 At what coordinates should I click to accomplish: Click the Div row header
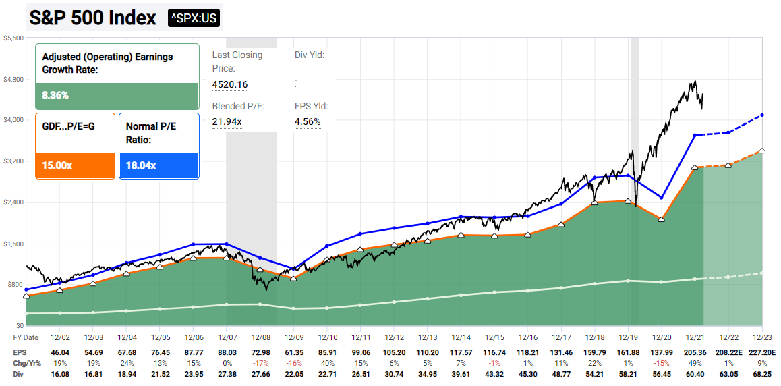pos(18,373)
